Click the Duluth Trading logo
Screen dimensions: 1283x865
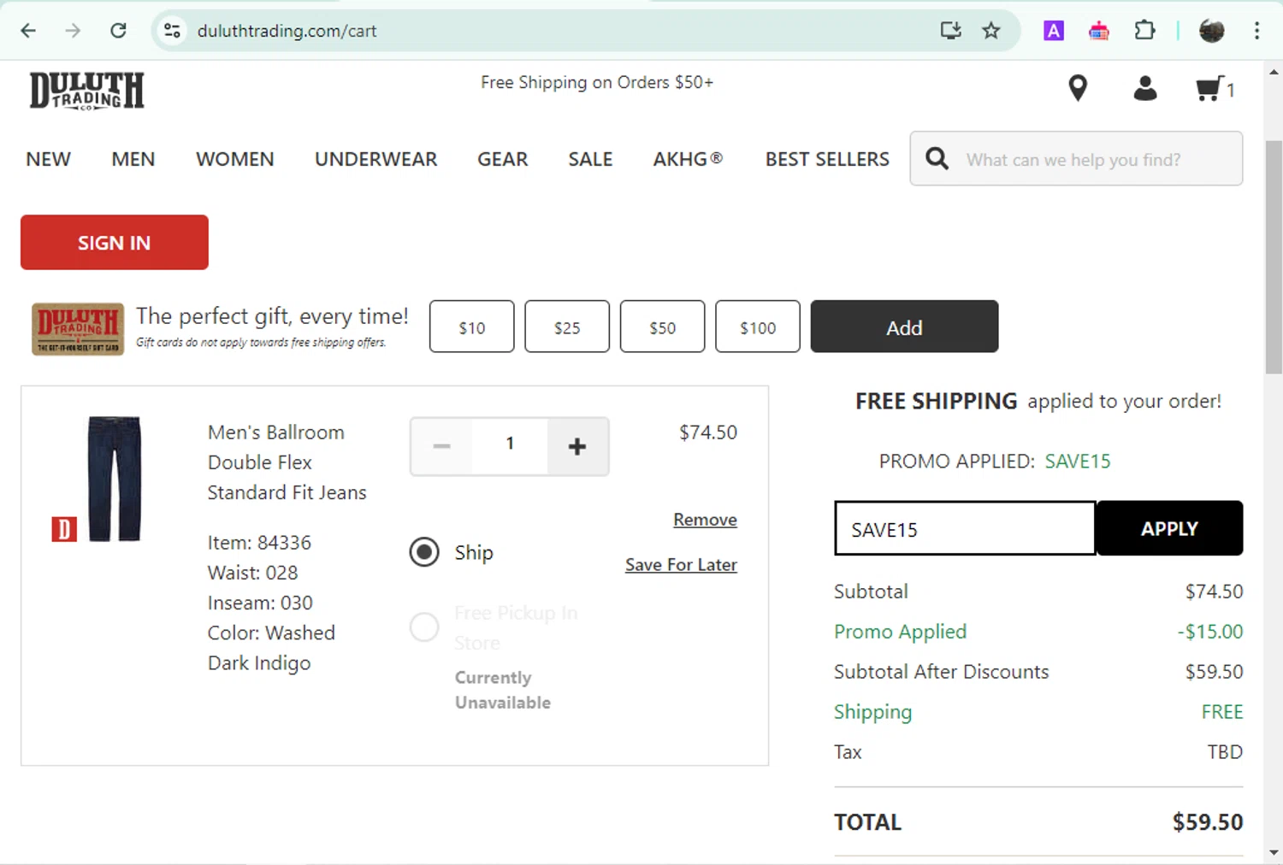point(86,90)
